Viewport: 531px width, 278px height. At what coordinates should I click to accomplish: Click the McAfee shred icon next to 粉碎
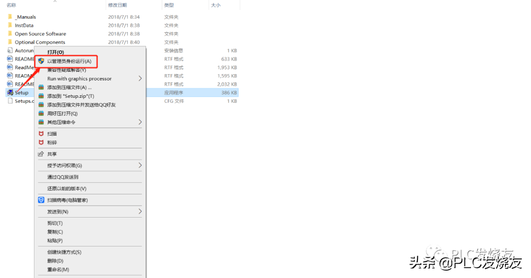(x=41, y=142)
